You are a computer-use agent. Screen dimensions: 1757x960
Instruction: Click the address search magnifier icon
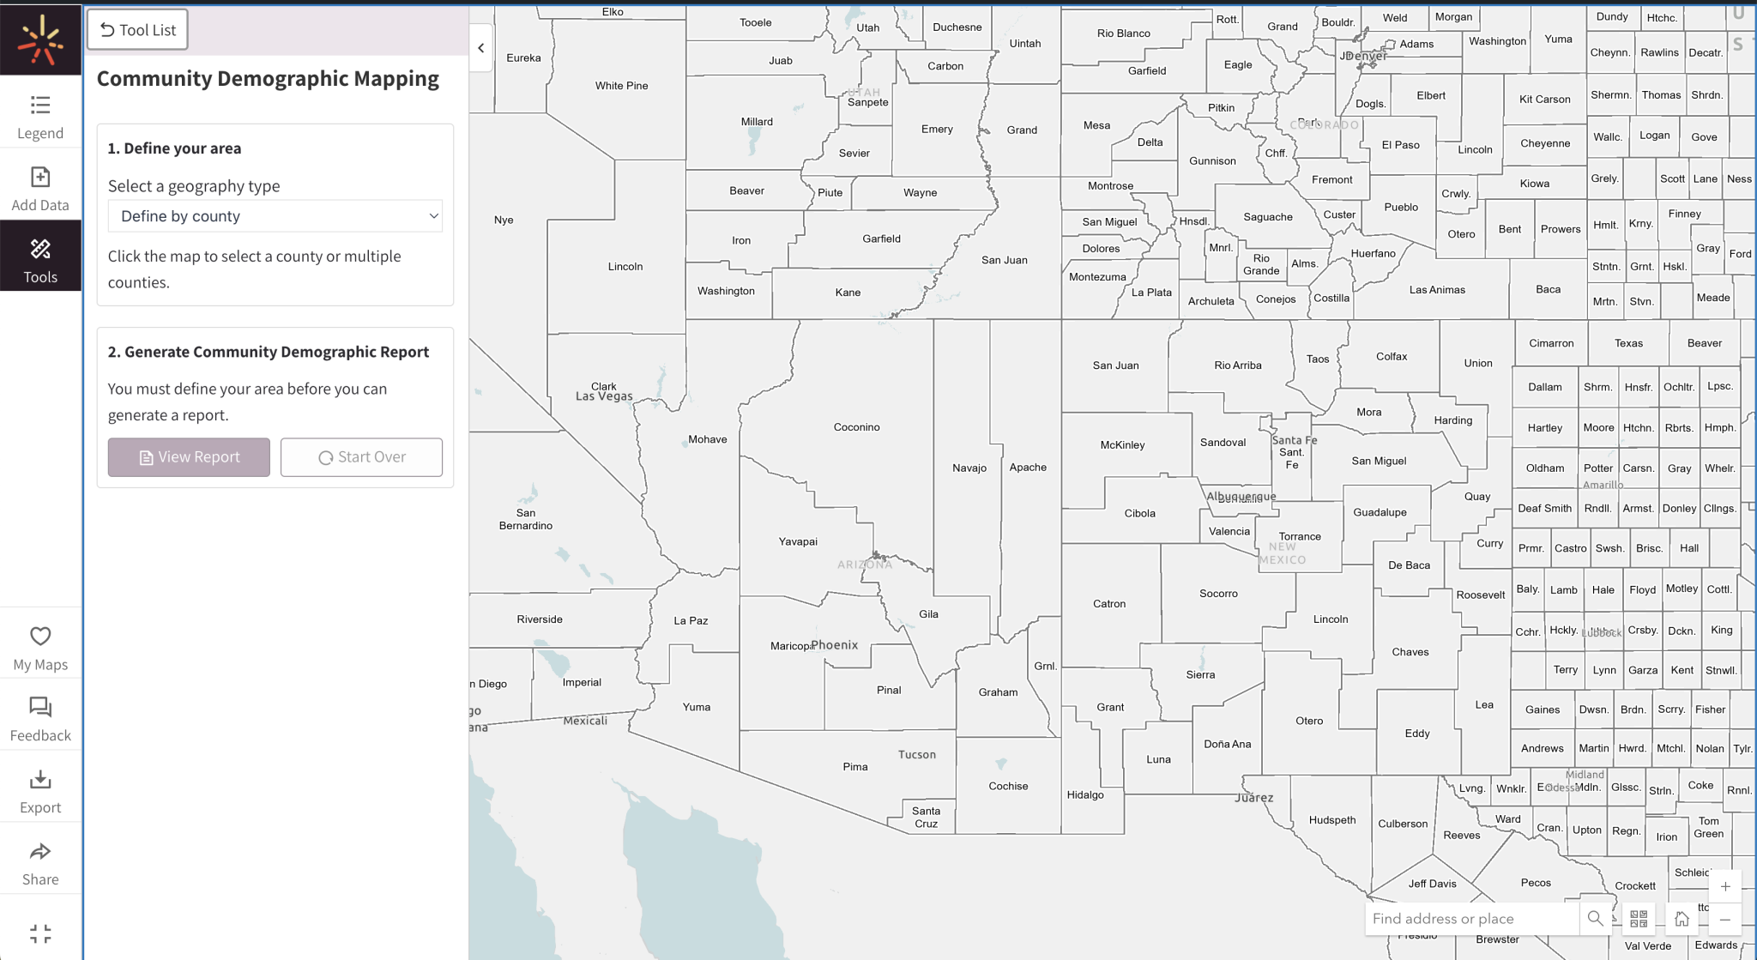click(x=1595, y=918)
